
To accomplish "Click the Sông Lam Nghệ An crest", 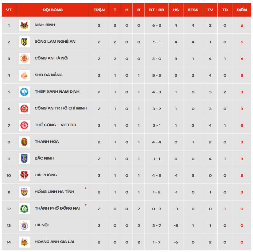I will (x=24, y=42).
